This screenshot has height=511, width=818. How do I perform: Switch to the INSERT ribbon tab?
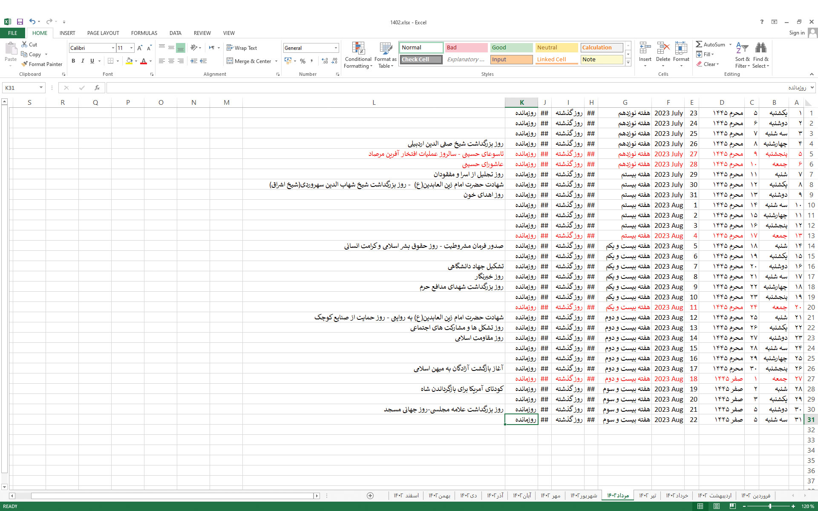point(67,33)
